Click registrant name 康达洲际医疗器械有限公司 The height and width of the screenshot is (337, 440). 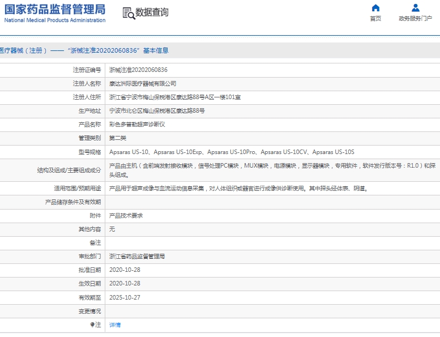click(x=143, y=84)
